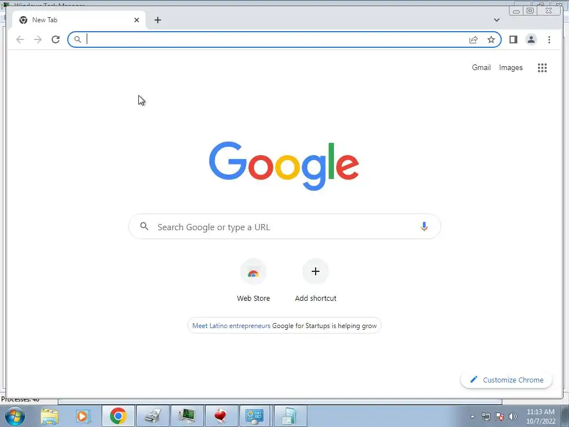Click the Chrome taskbar icon
Viewport: 569px width, 427px height.
tap(118, 416)
